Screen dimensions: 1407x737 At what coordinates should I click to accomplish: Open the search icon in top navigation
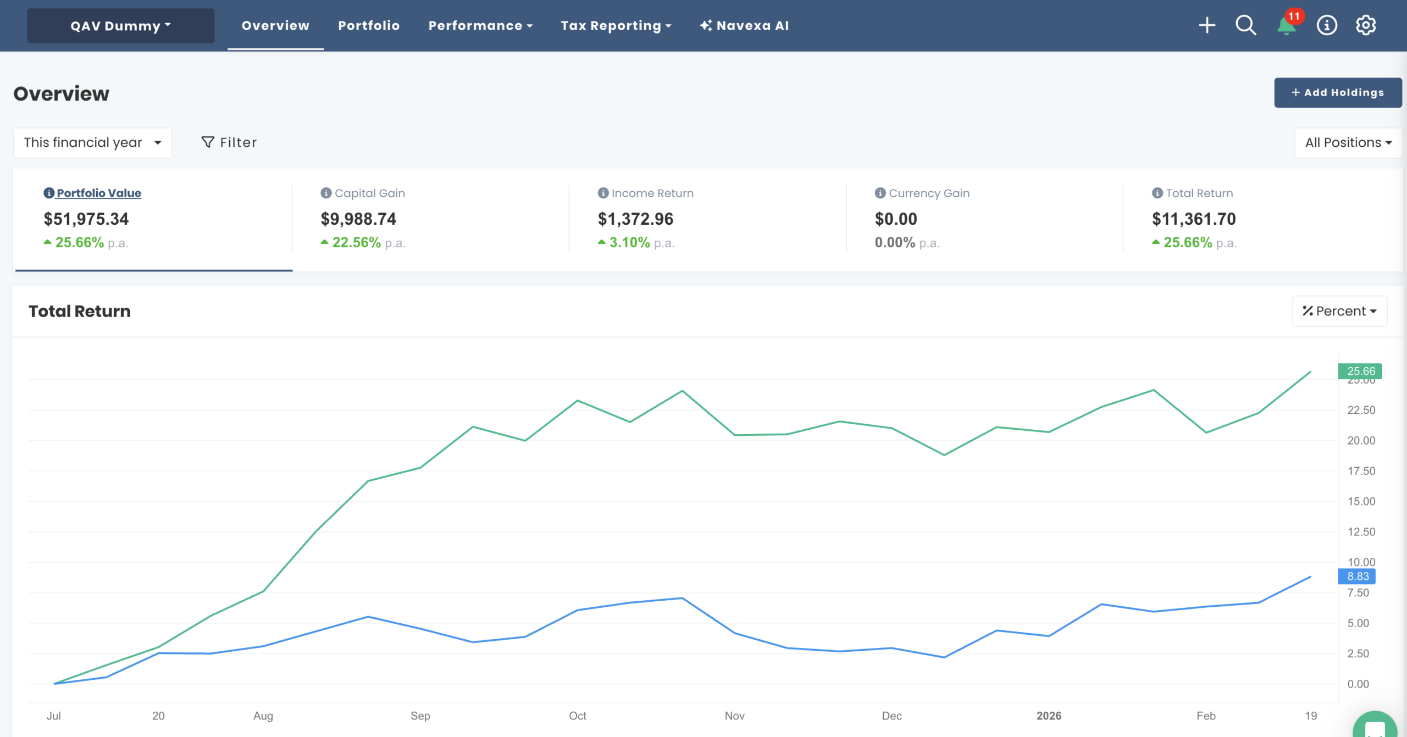(x=1246, y=25)
